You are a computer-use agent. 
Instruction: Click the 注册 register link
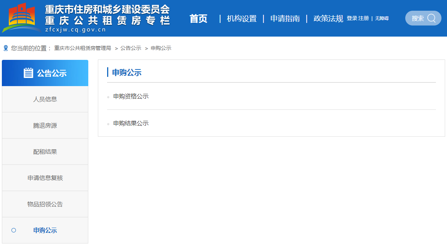pyautogui.click(x=364, y=18)
